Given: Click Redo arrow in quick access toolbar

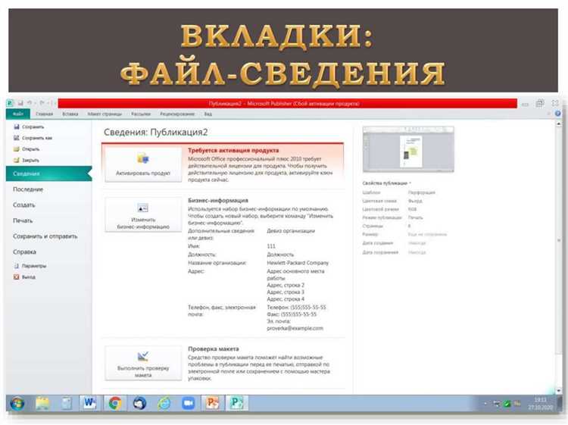Looking at the screenshot, I should 42,103.
